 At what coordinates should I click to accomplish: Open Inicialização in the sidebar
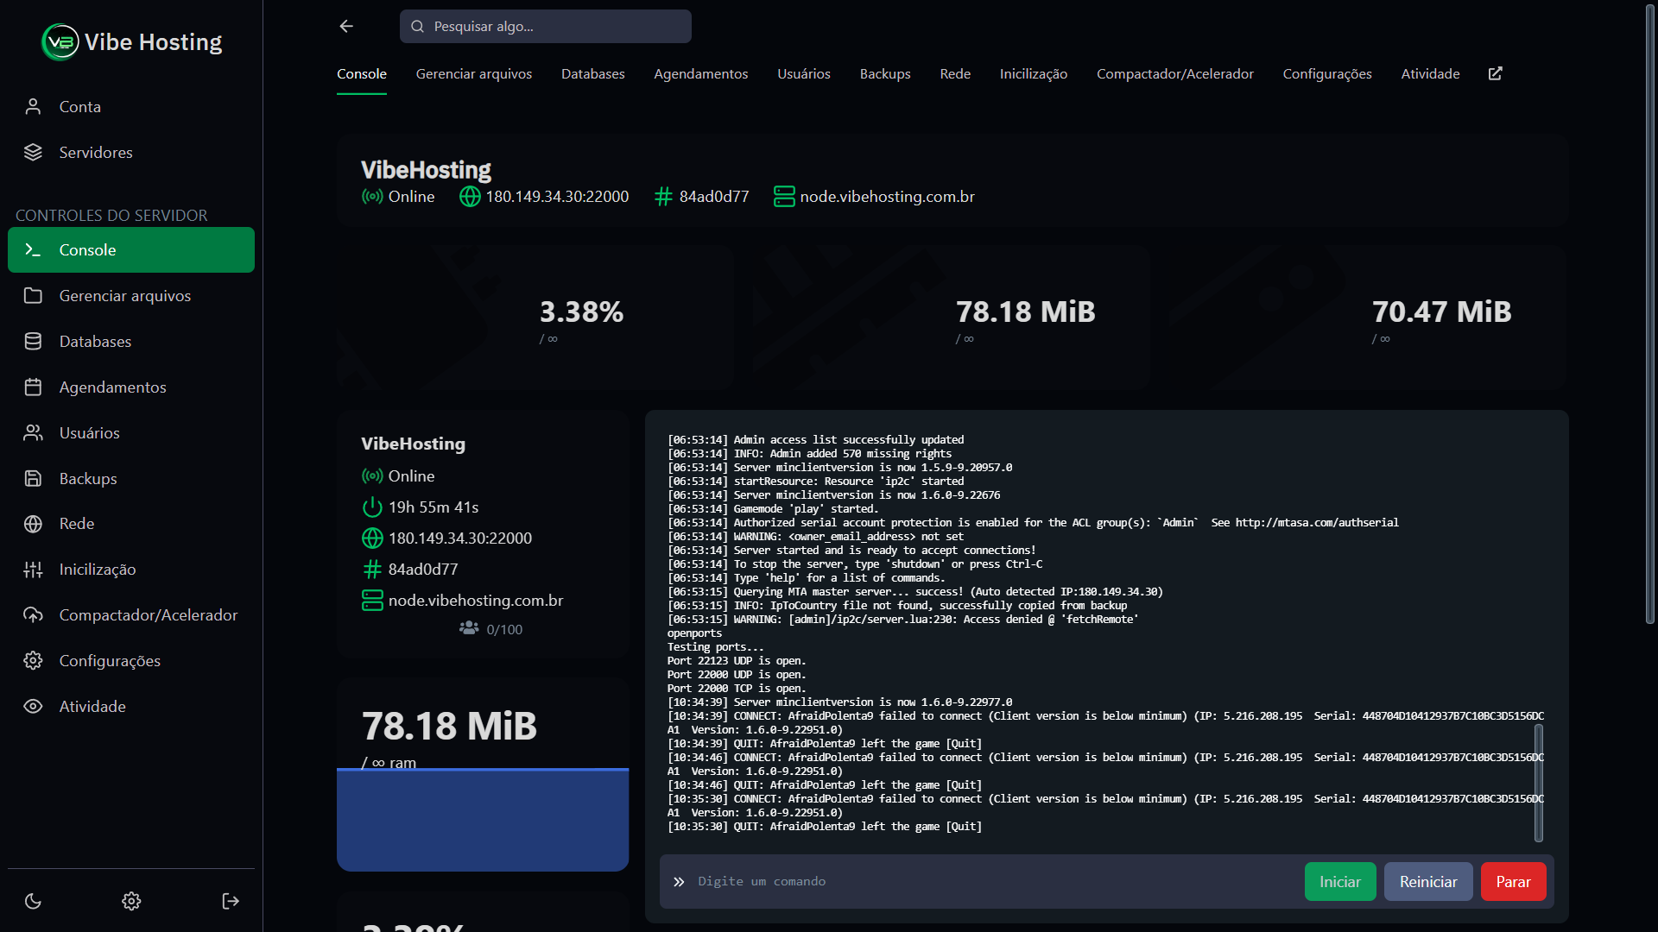click(x=131, y=569)
